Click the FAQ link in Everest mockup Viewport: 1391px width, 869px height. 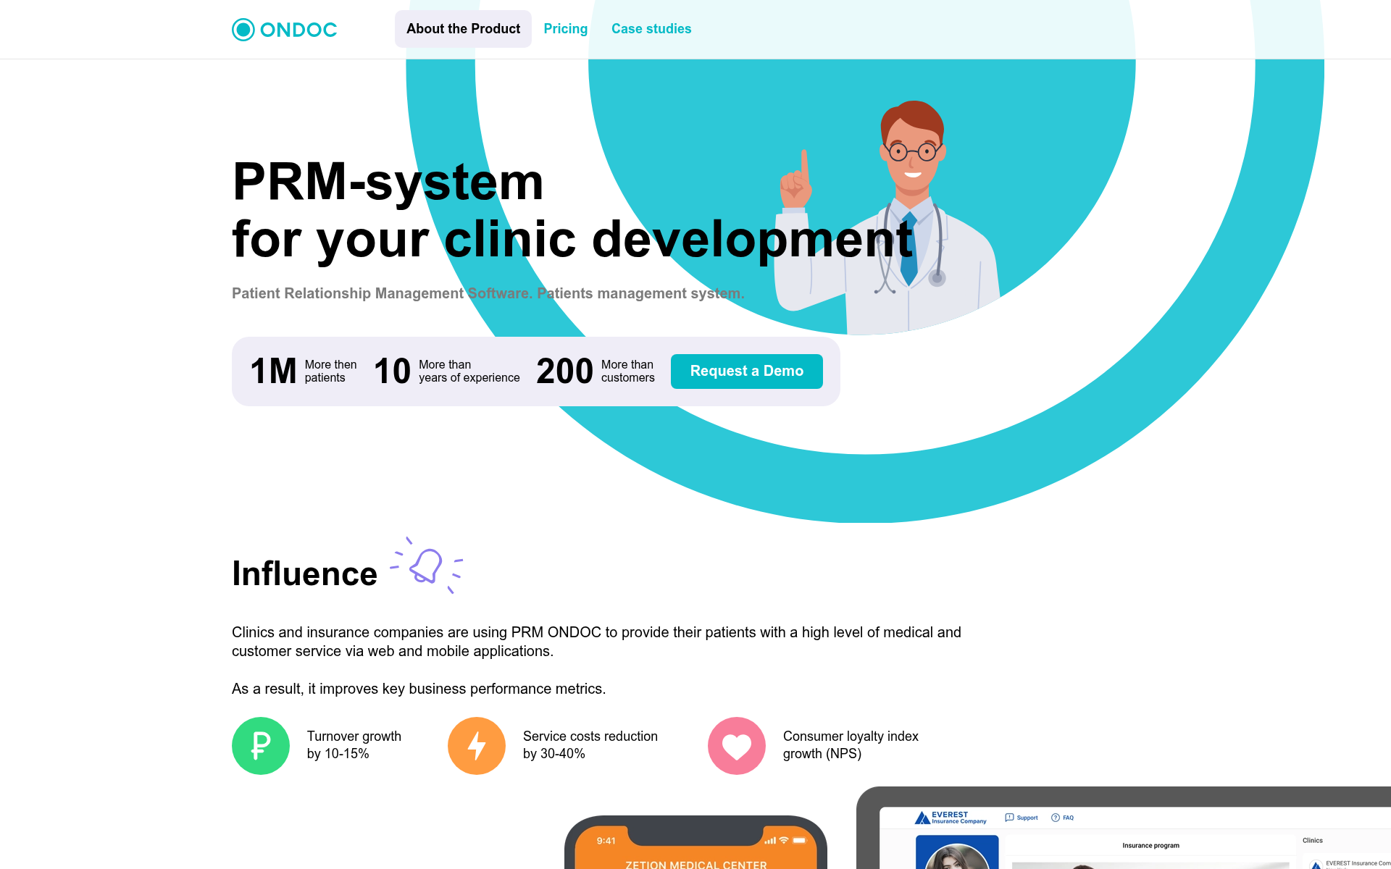(x=1063, y=818)
